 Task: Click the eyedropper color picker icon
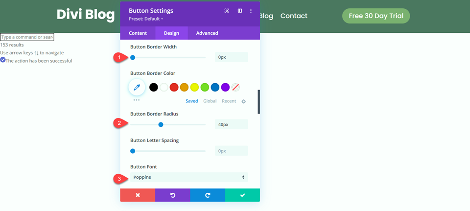click(137, 87)
